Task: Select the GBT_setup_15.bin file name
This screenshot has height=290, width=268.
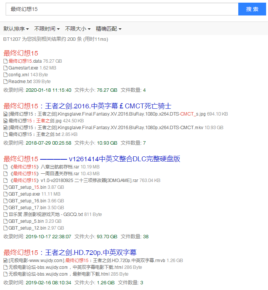Action: [27, 187]
